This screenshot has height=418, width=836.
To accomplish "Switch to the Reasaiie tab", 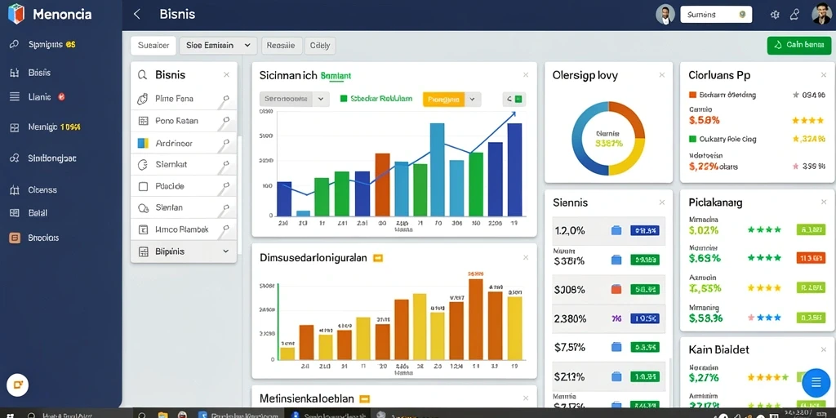I will (x=281, y=46).
